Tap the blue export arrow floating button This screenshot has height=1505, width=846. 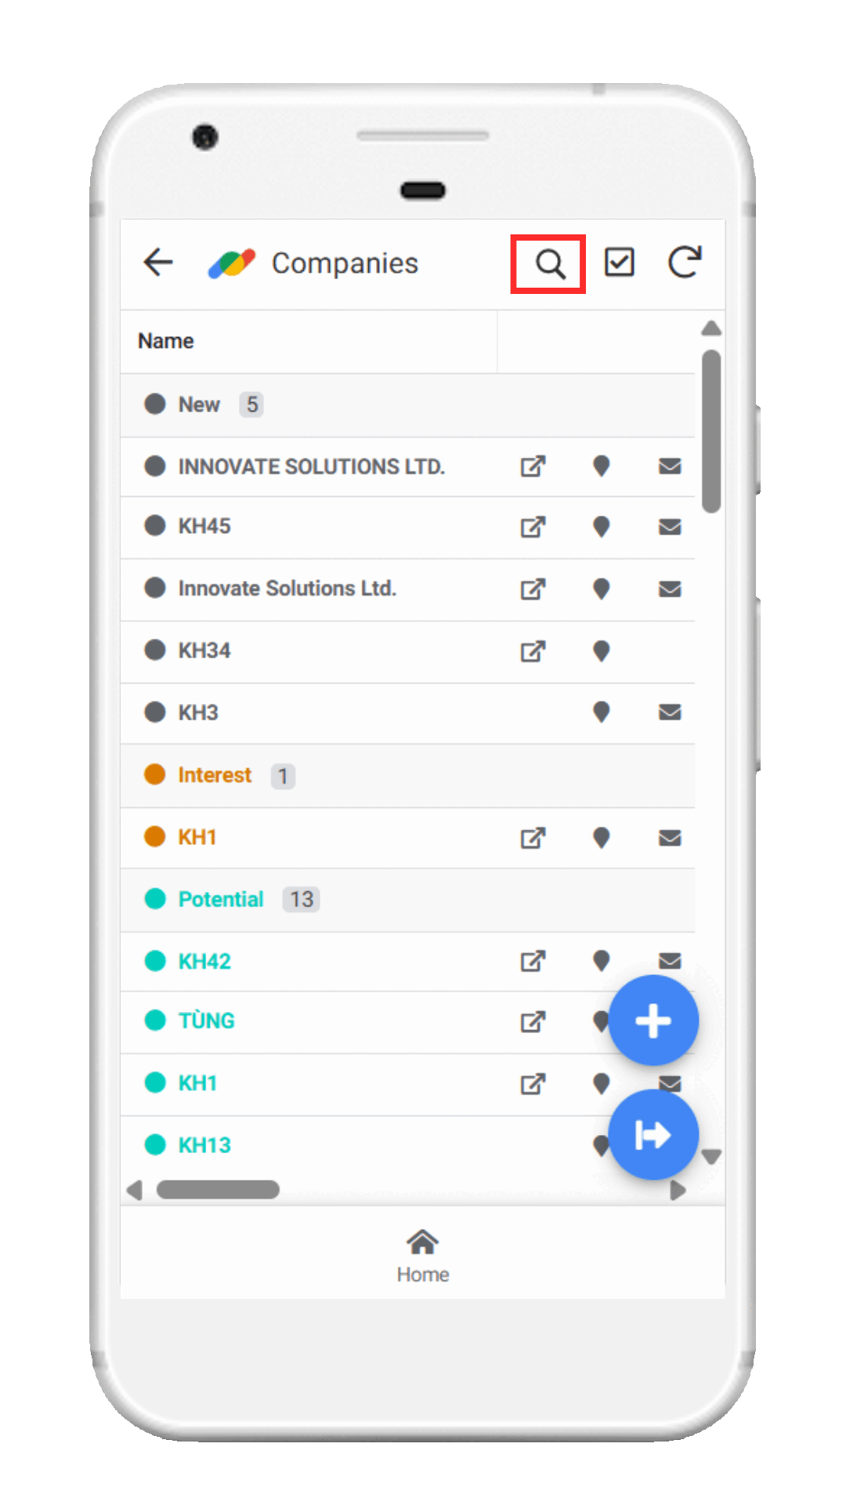[653, 1134]
